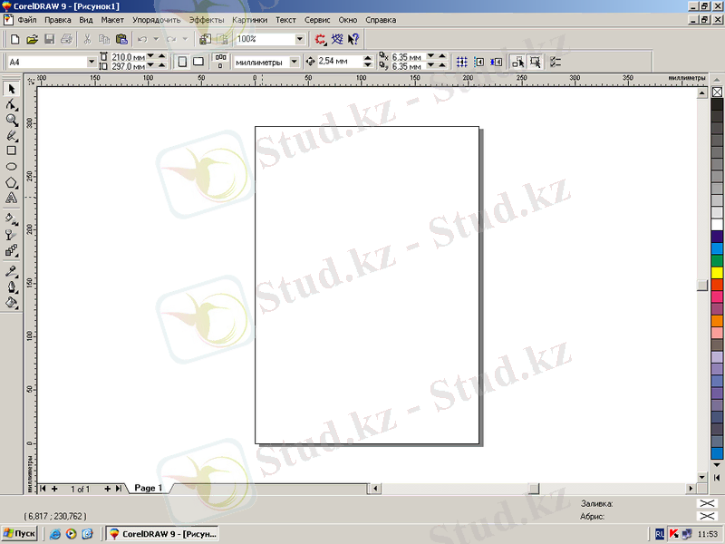The width and height of the screenshot is (725, 544).
Task: Expand the 100% zoom level dropdown
Action: 300,40
